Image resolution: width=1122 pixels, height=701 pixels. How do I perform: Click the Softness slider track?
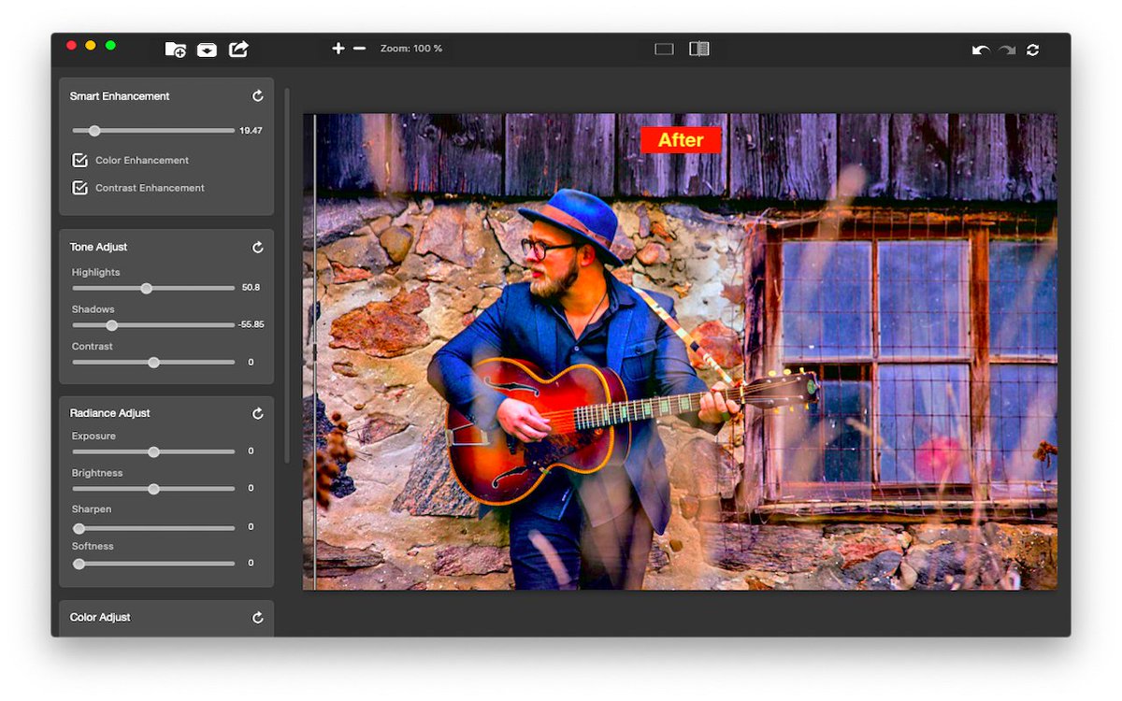[153, 564]
